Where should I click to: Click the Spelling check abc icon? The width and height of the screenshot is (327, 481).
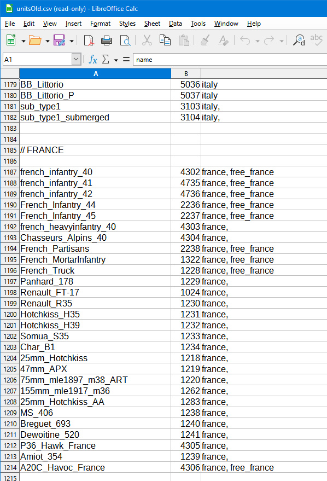point(316,40)
